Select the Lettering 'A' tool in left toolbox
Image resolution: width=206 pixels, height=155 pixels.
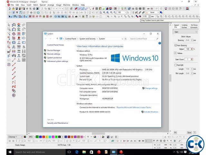pyautogui.click(x=14, y=47)
